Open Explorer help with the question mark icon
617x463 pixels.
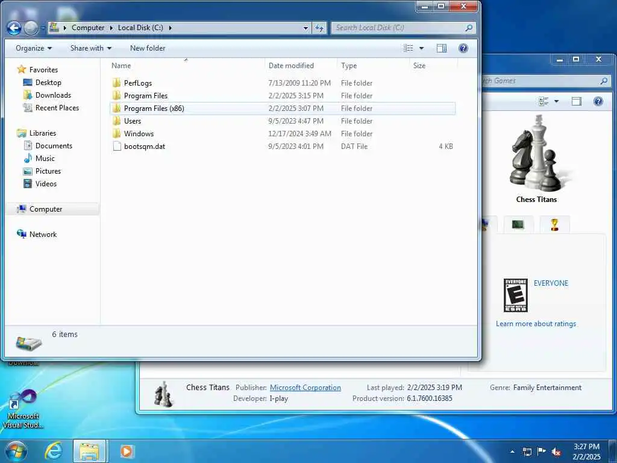(x=463, y=48)
